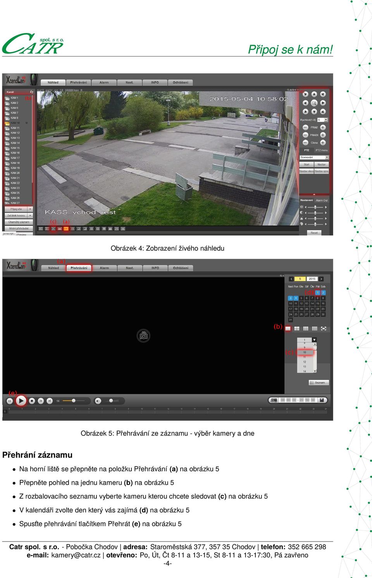Click the plus button next to Clona
Image resolution: width=372 pixels, height=578 pixels.
click(323, 143)
